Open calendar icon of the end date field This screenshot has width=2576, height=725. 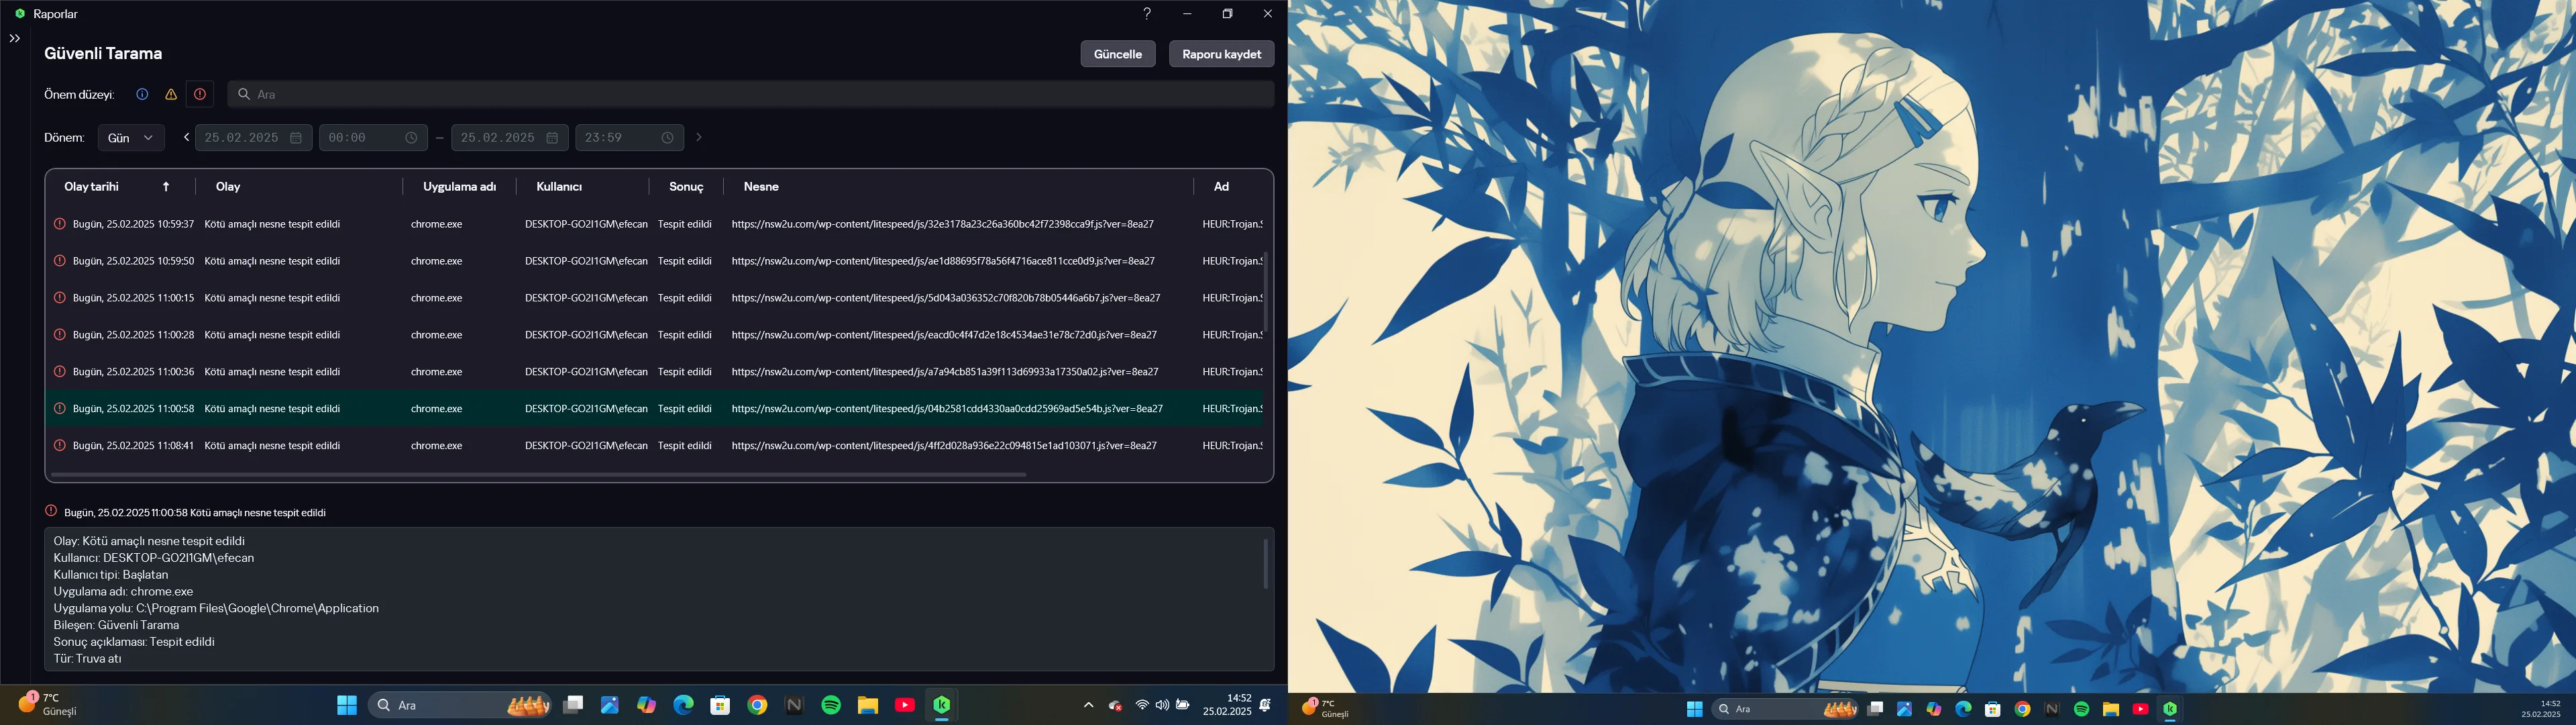tap(552, 137)
